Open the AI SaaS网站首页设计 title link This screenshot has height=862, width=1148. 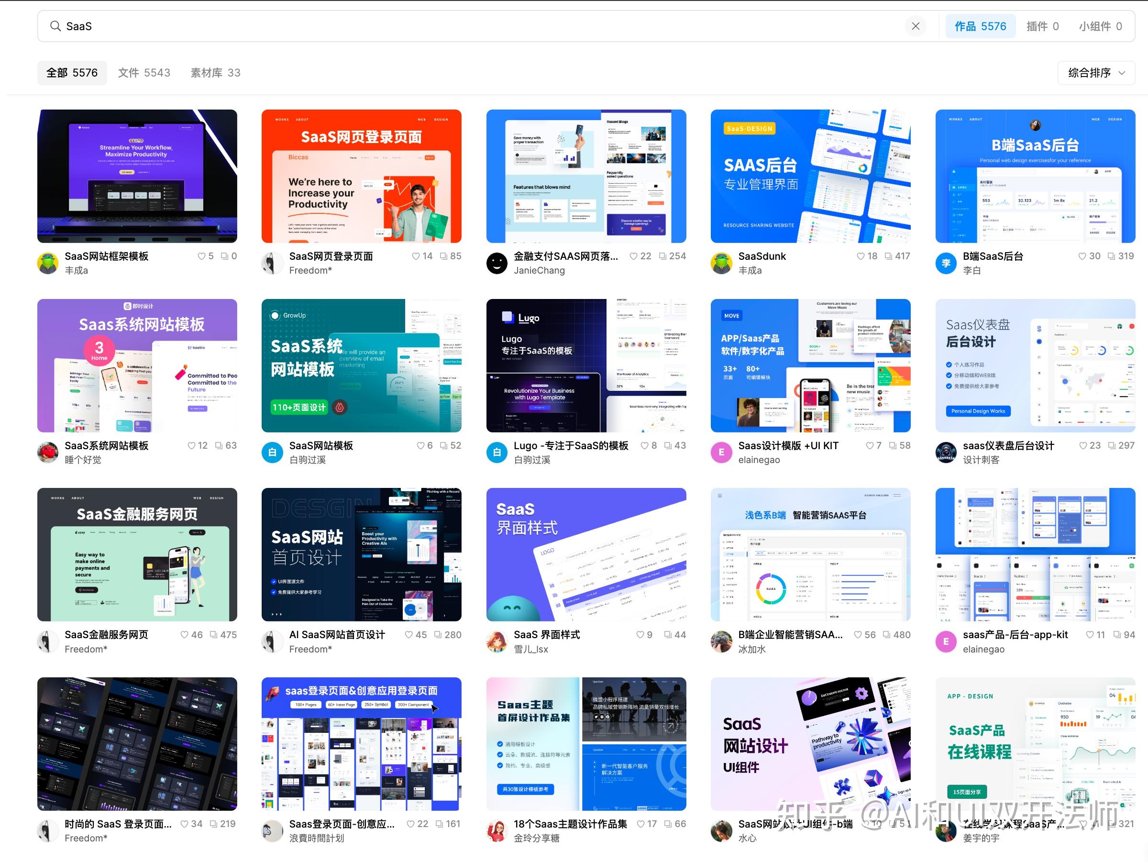337,635
